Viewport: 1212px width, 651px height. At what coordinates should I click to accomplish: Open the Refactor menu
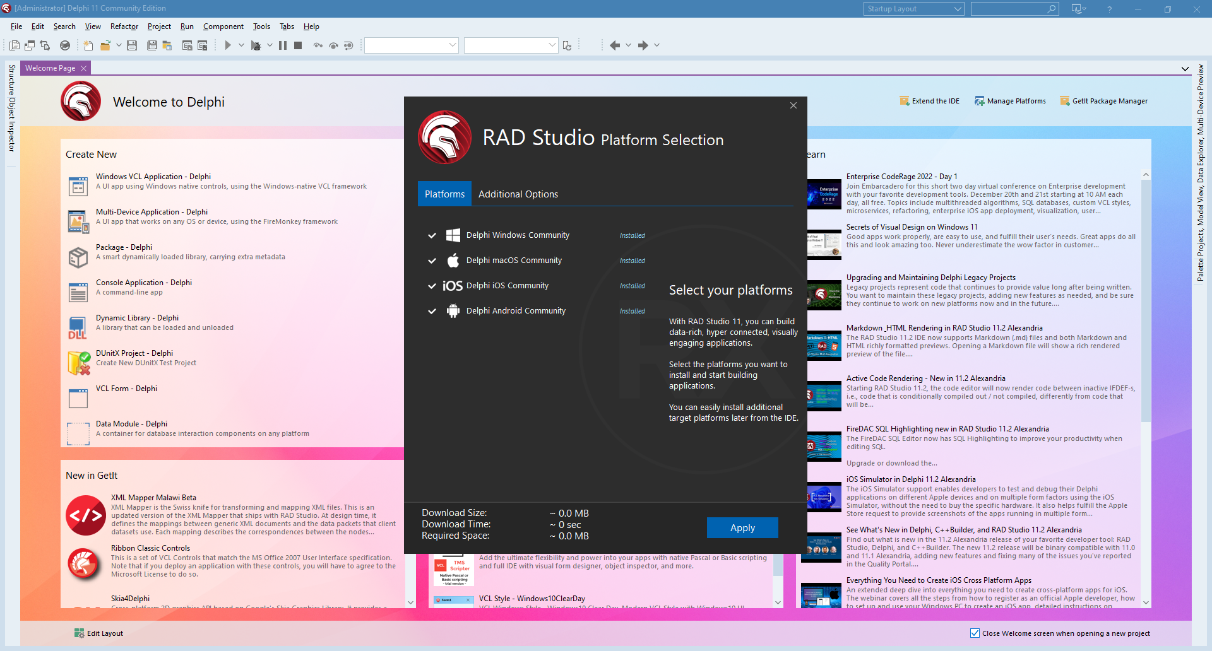(124, 26)
